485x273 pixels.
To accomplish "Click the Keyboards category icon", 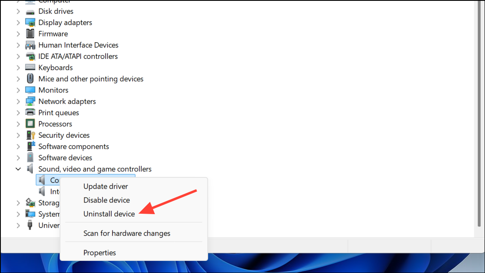I will (30, 67).
